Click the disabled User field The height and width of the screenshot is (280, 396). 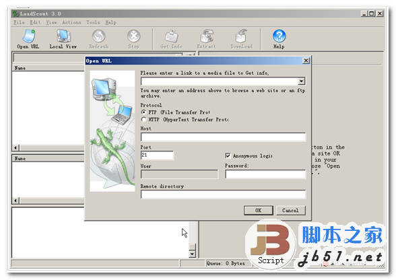click(x=179, y=174)
